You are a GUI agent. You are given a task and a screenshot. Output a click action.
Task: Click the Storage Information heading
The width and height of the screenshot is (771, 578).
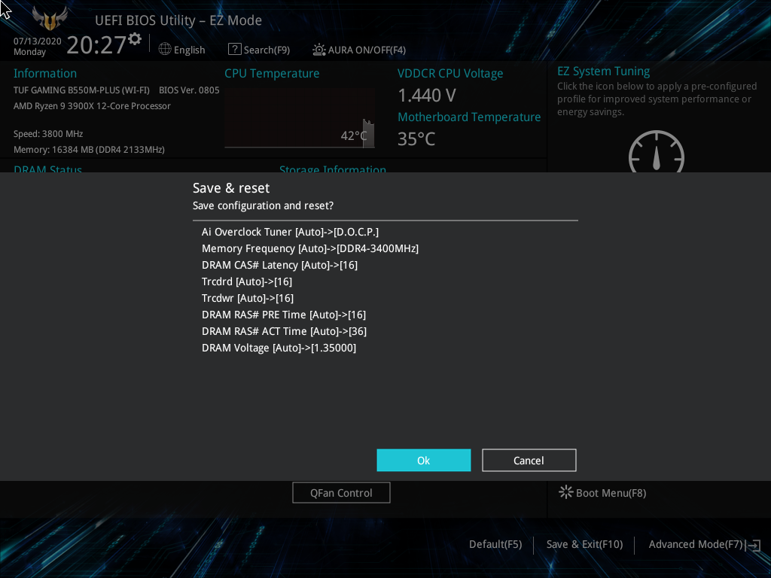(333, 168)
